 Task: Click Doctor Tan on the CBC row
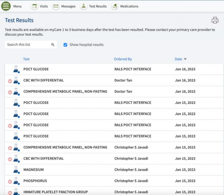pos(123,80)
